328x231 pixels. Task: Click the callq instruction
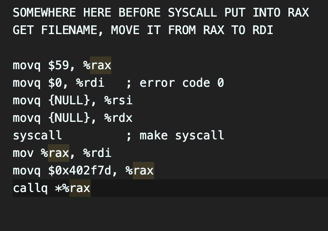(30, 188)
